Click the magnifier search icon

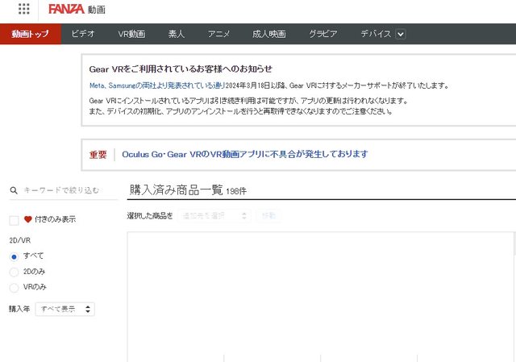pos(14,191)
